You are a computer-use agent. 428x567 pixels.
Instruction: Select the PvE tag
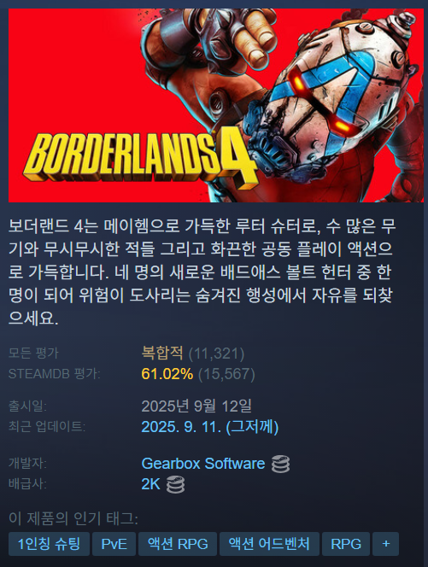114,543
